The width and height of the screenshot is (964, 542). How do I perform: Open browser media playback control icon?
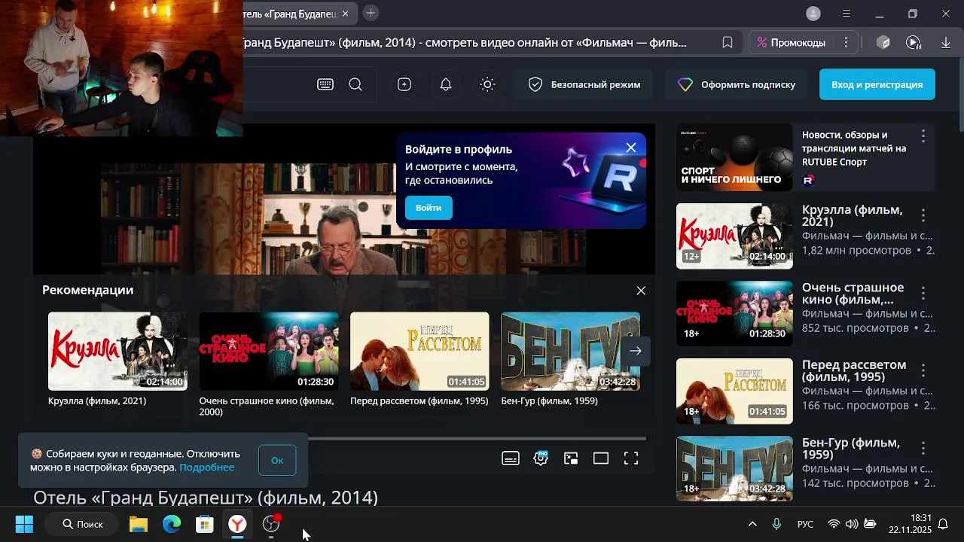914,43
